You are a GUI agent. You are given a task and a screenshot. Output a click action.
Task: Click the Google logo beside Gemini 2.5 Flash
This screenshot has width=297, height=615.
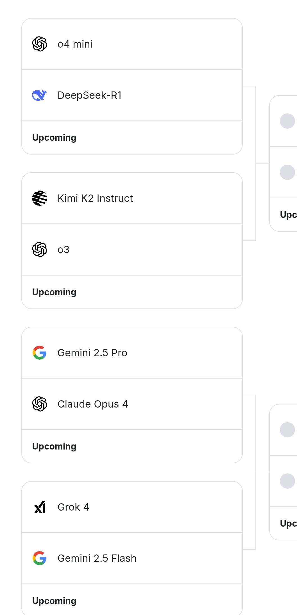pyautogui.click(x=40, y=558)
